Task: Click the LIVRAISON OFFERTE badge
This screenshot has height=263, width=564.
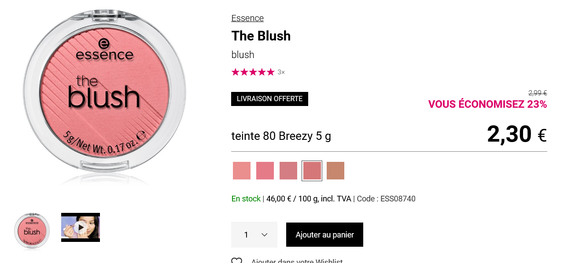Action: pos(269,99)
